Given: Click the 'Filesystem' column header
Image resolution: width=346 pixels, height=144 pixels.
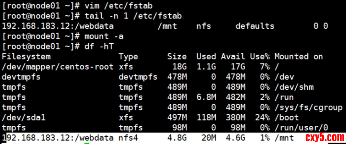Looking at the screenshot, I should (x=26, y=56).
